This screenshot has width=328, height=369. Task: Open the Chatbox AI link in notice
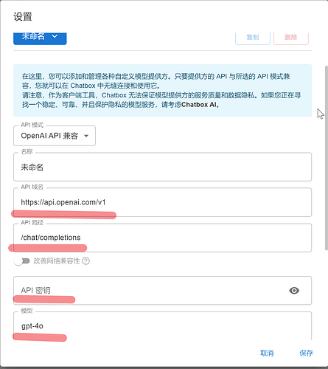pyautogui.click(x=199, y=105)
